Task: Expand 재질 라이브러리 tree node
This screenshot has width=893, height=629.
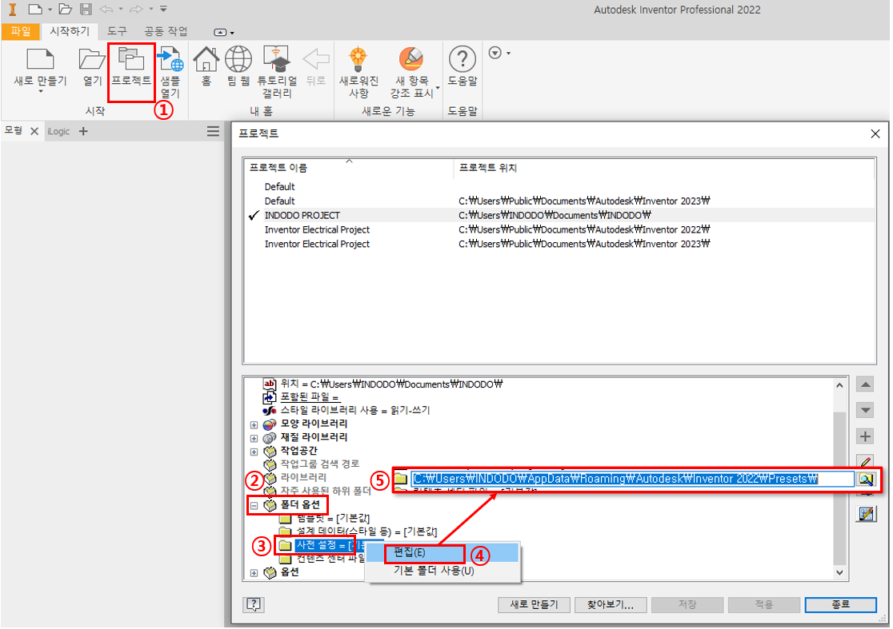Action: [254, 439]
